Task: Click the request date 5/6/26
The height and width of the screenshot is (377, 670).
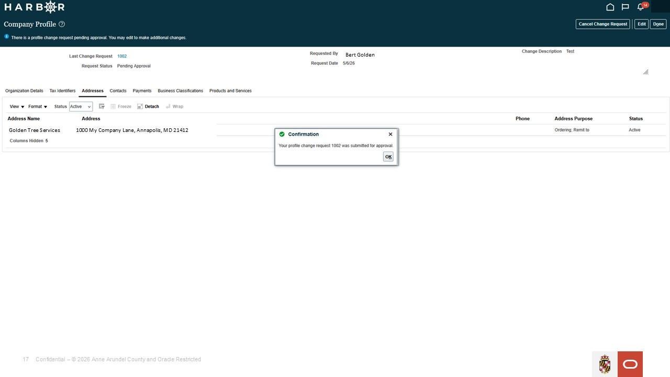Action: 349,63
